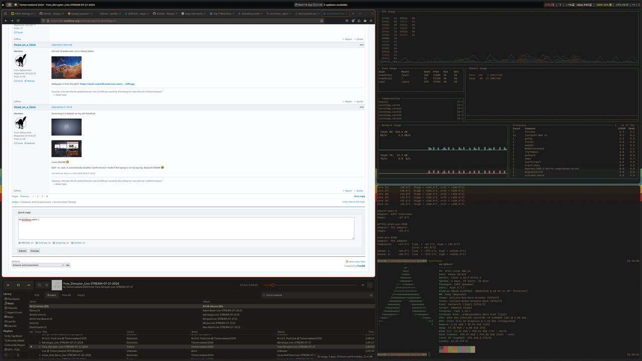This screenshot has height=361, width=642.
Task: Toggle shuffle mode in Rhythmbox
Action: (x=46, y=285)
